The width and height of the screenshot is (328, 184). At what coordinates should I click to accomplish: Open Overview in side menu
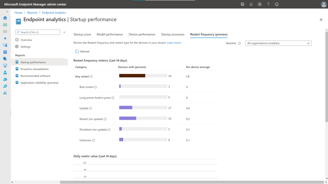[26, 40]
